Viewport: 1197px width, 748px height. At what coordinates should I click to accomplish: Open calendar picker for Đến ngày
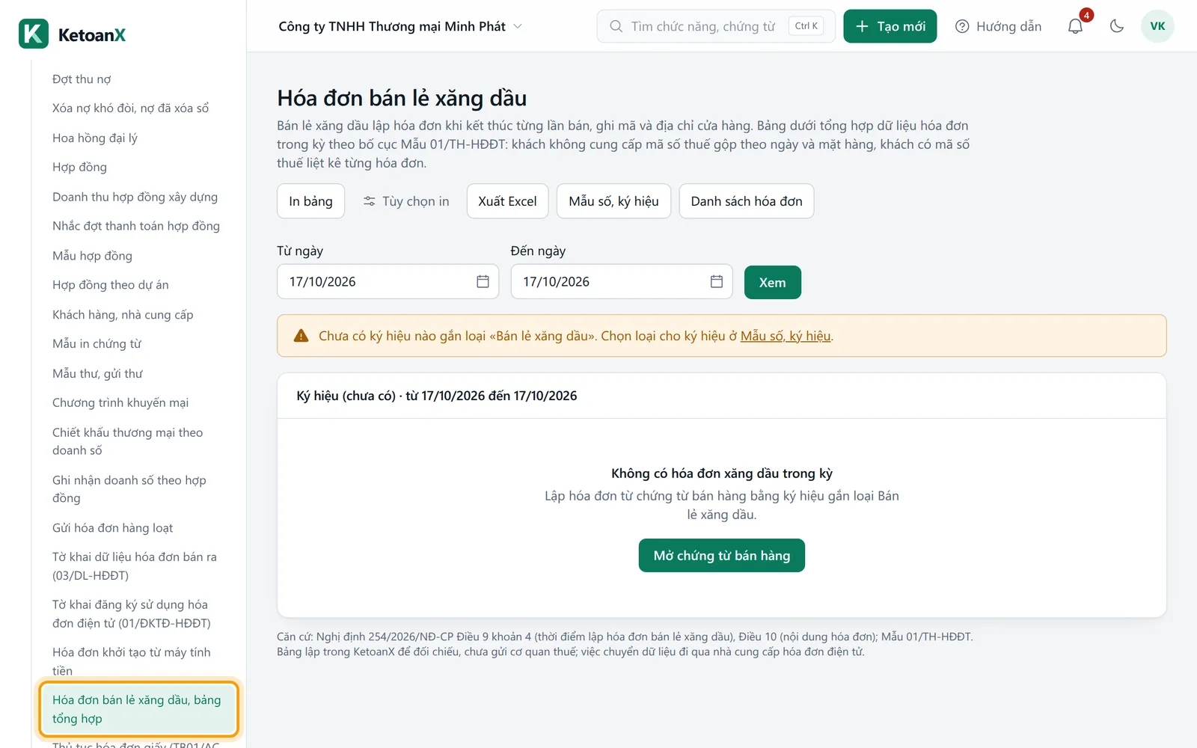tap(716, 281)
